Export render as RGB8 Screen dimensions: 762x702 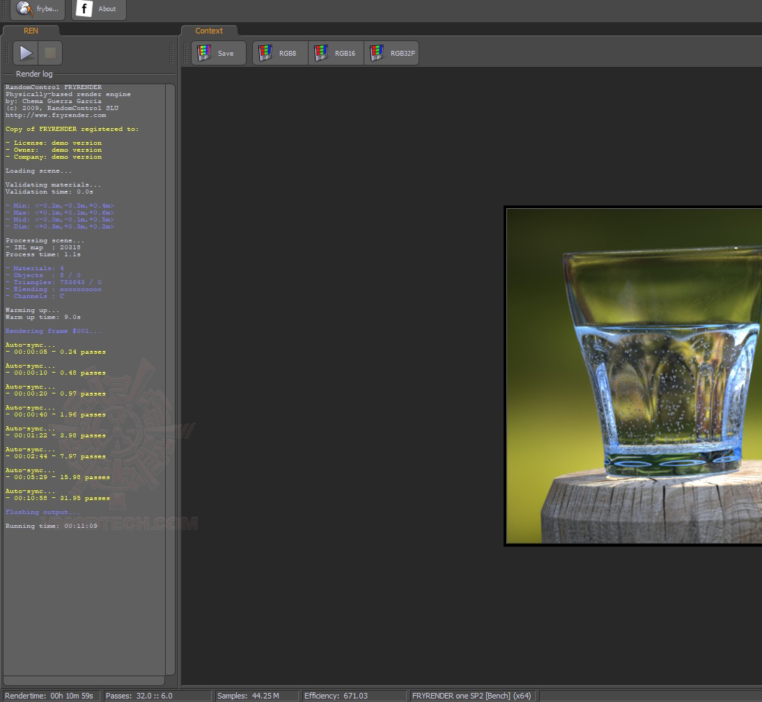(281, 53)
